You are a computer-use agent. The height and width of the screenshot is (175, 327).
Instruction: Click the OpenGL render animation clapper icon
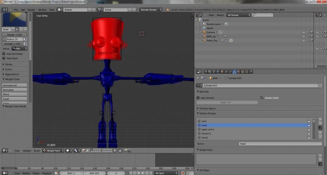point(130,151)
